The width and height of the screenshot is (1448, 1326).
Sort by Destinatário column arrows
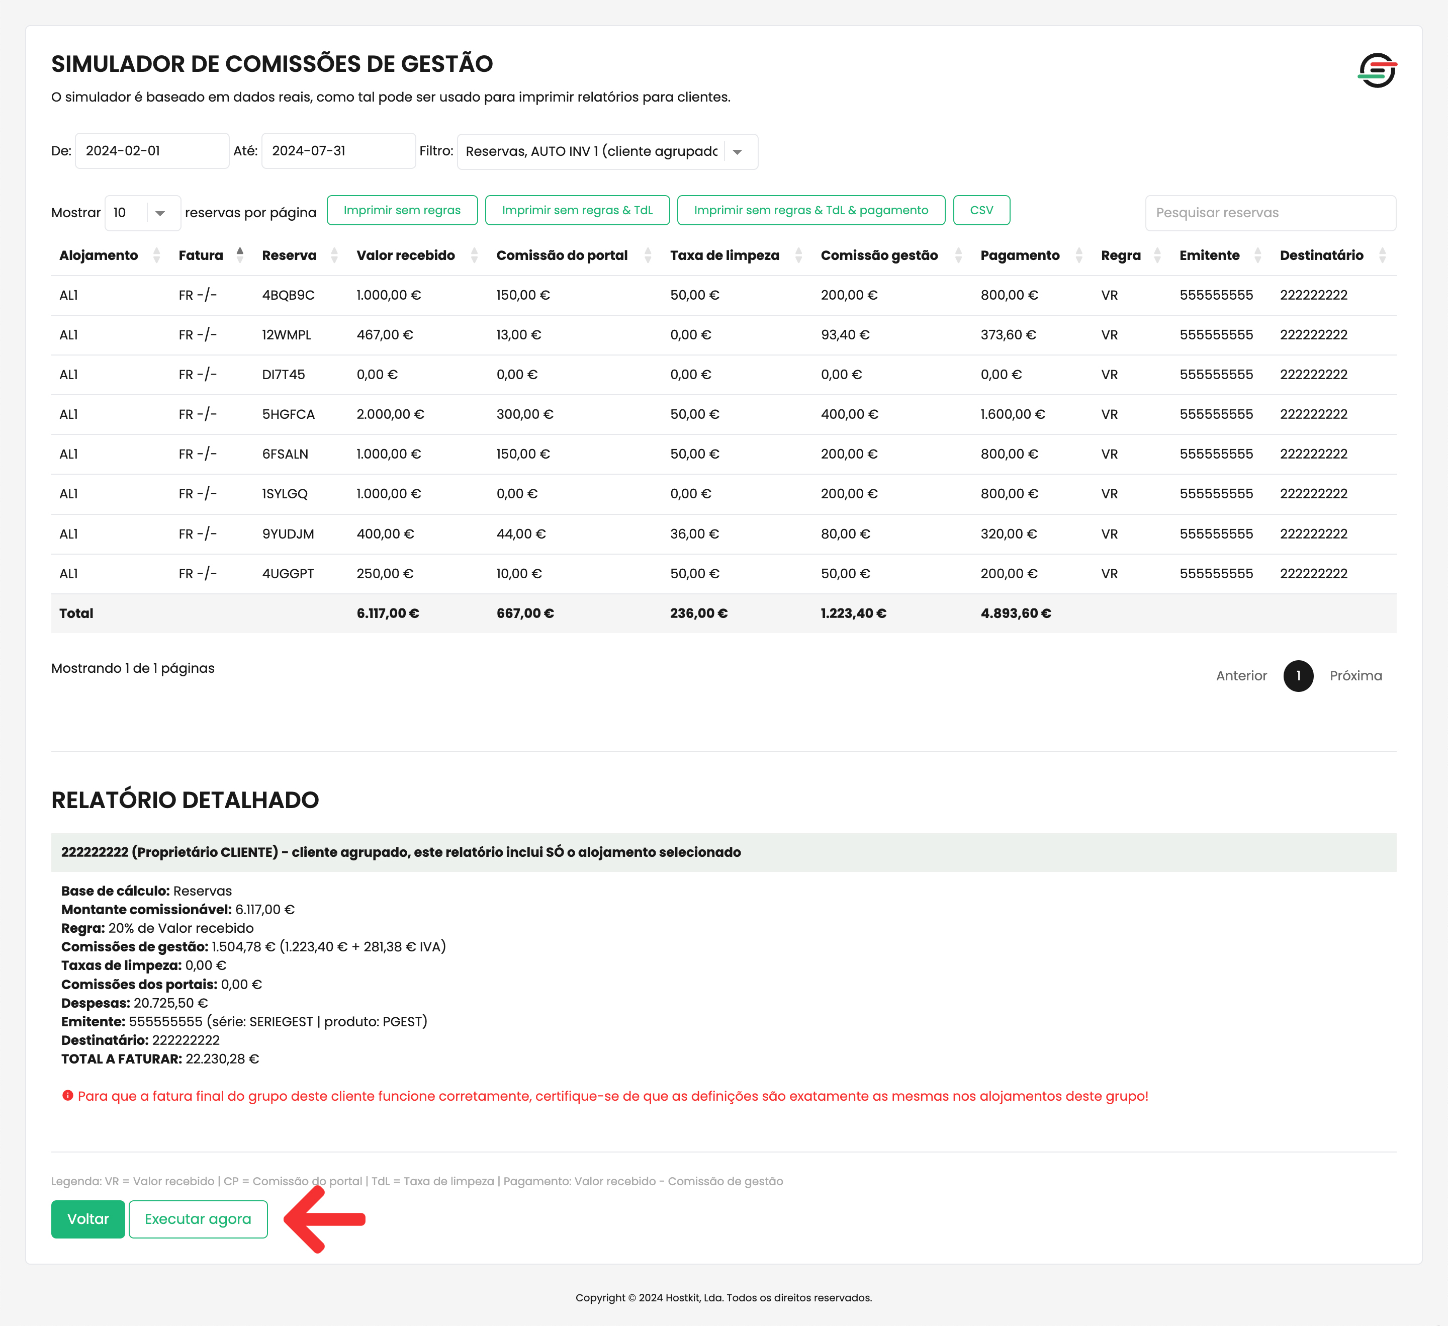point(1383,255)
